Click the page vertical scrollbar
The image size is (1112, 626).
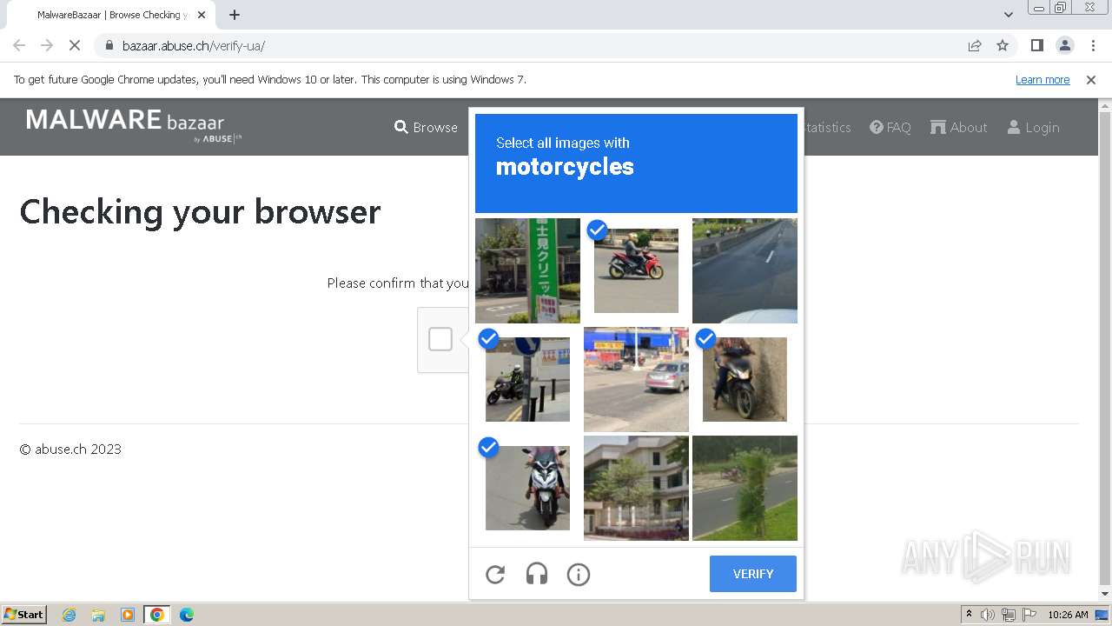click(1105, 350)
